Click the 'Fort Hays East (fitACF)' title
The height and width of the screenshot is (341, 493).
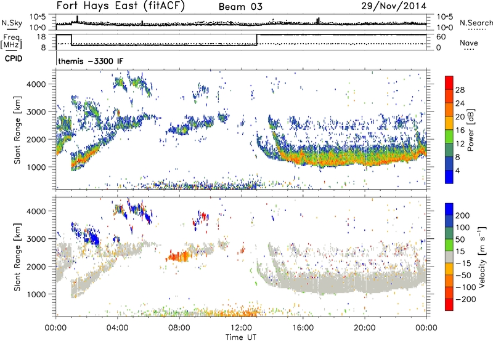tap(121, 6)
